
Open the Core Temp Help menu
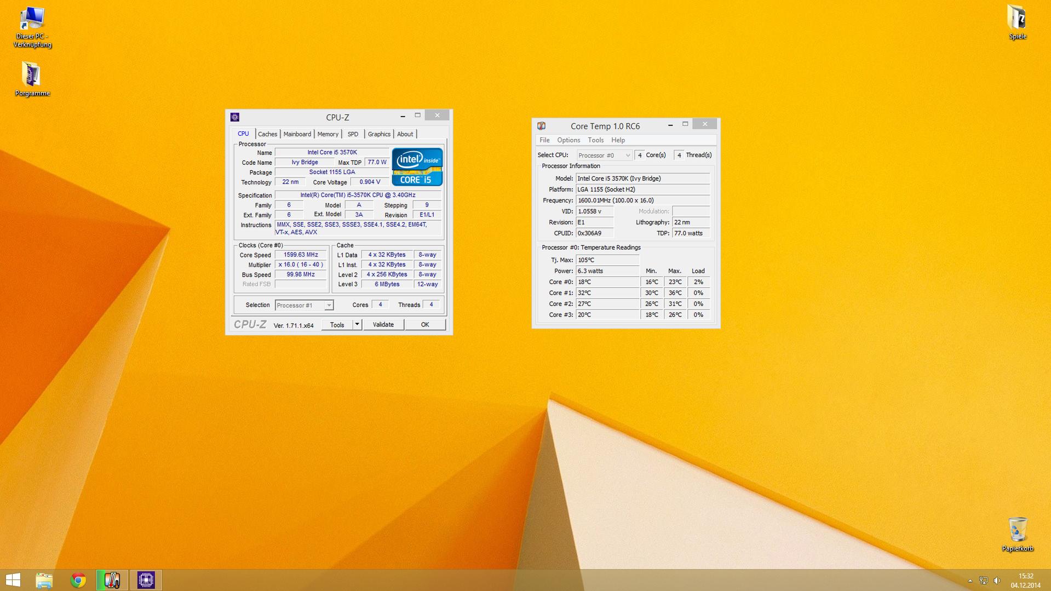(618, 140)
